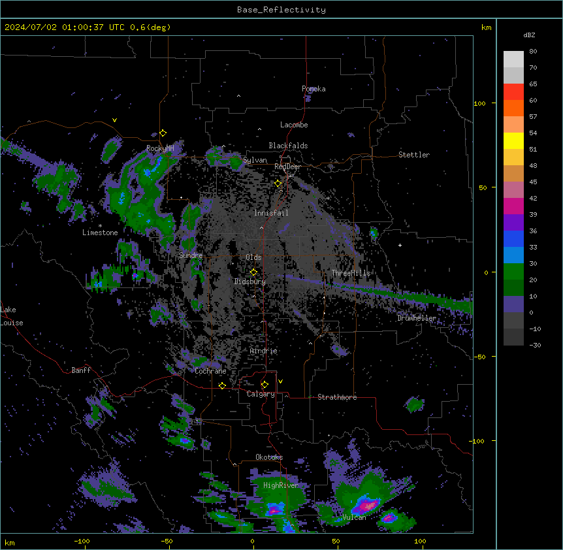Select the bright green 30-20 dBZ legend swatch
563x550 pixels.
(513, 272)
